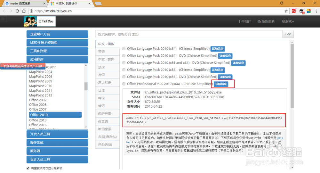The height and width of the screenshot is (173, 320).
Task: Expand 服务器 category
Action: click(57, 151)
